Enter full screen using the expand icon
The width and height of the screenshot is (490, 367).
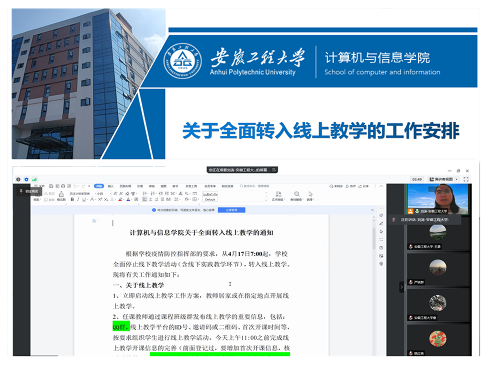coord(466,179)
